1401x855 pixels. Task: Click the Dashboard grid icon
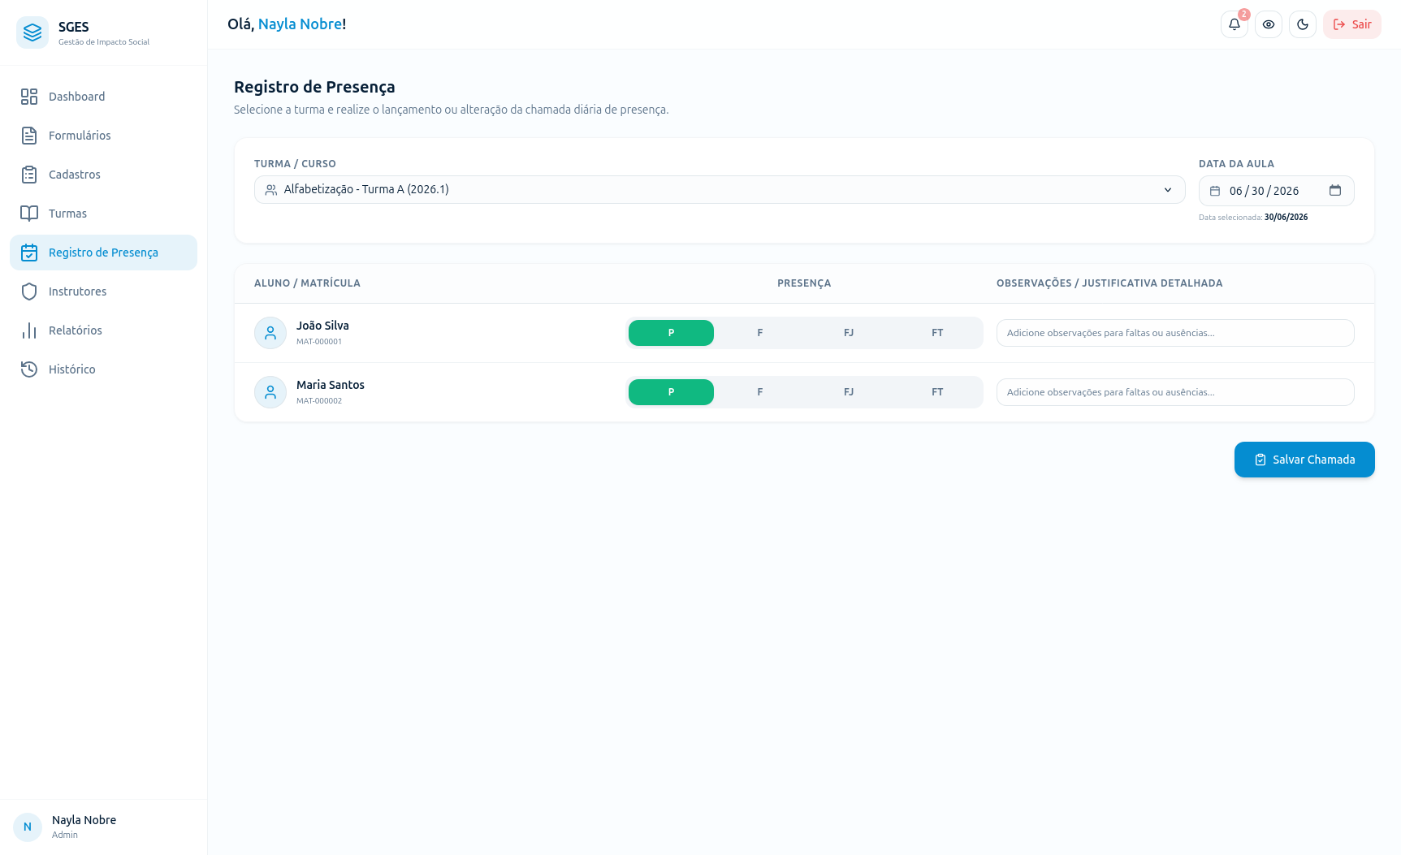pos(29,97)
